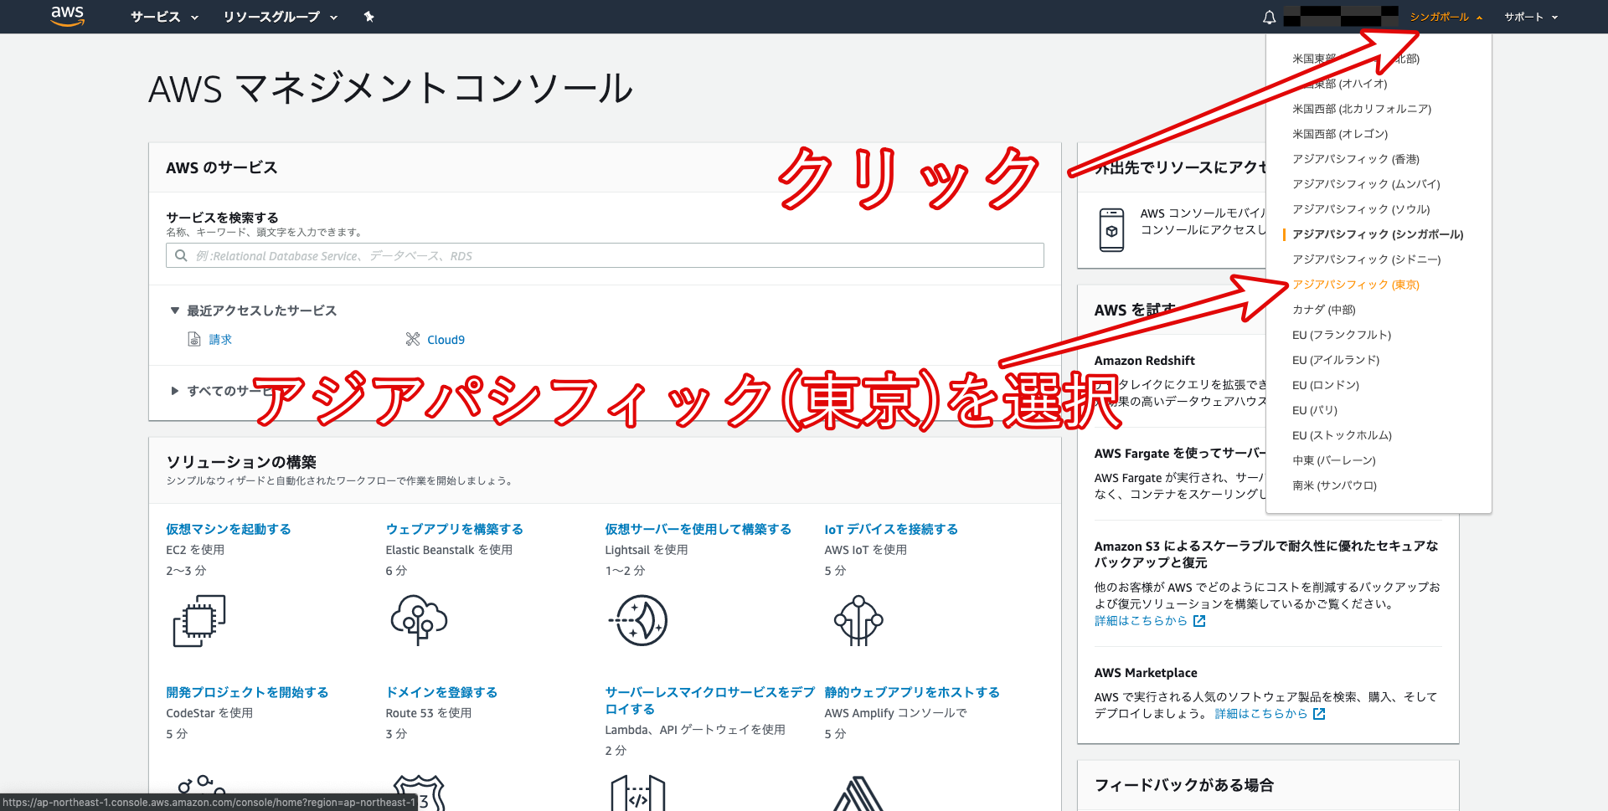The width and height of the screenshot is (1608, 811).
Task: Click the mobile console phone icon
Action: pos(1111,230)
